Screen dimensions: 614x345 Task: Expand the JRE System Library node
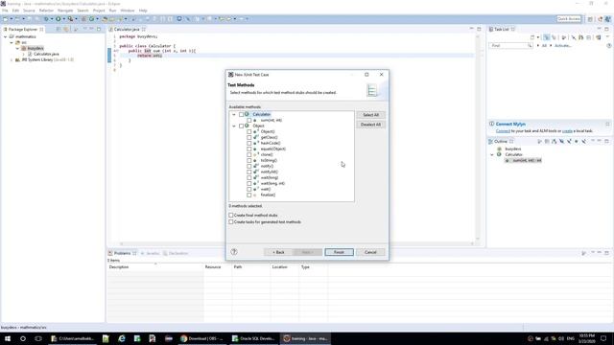pyautogui.click(x=12, y=59)
